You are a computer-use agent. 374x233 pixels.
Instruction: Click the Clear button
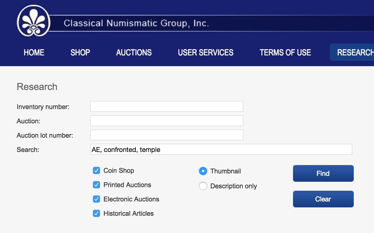pos(323,199)
